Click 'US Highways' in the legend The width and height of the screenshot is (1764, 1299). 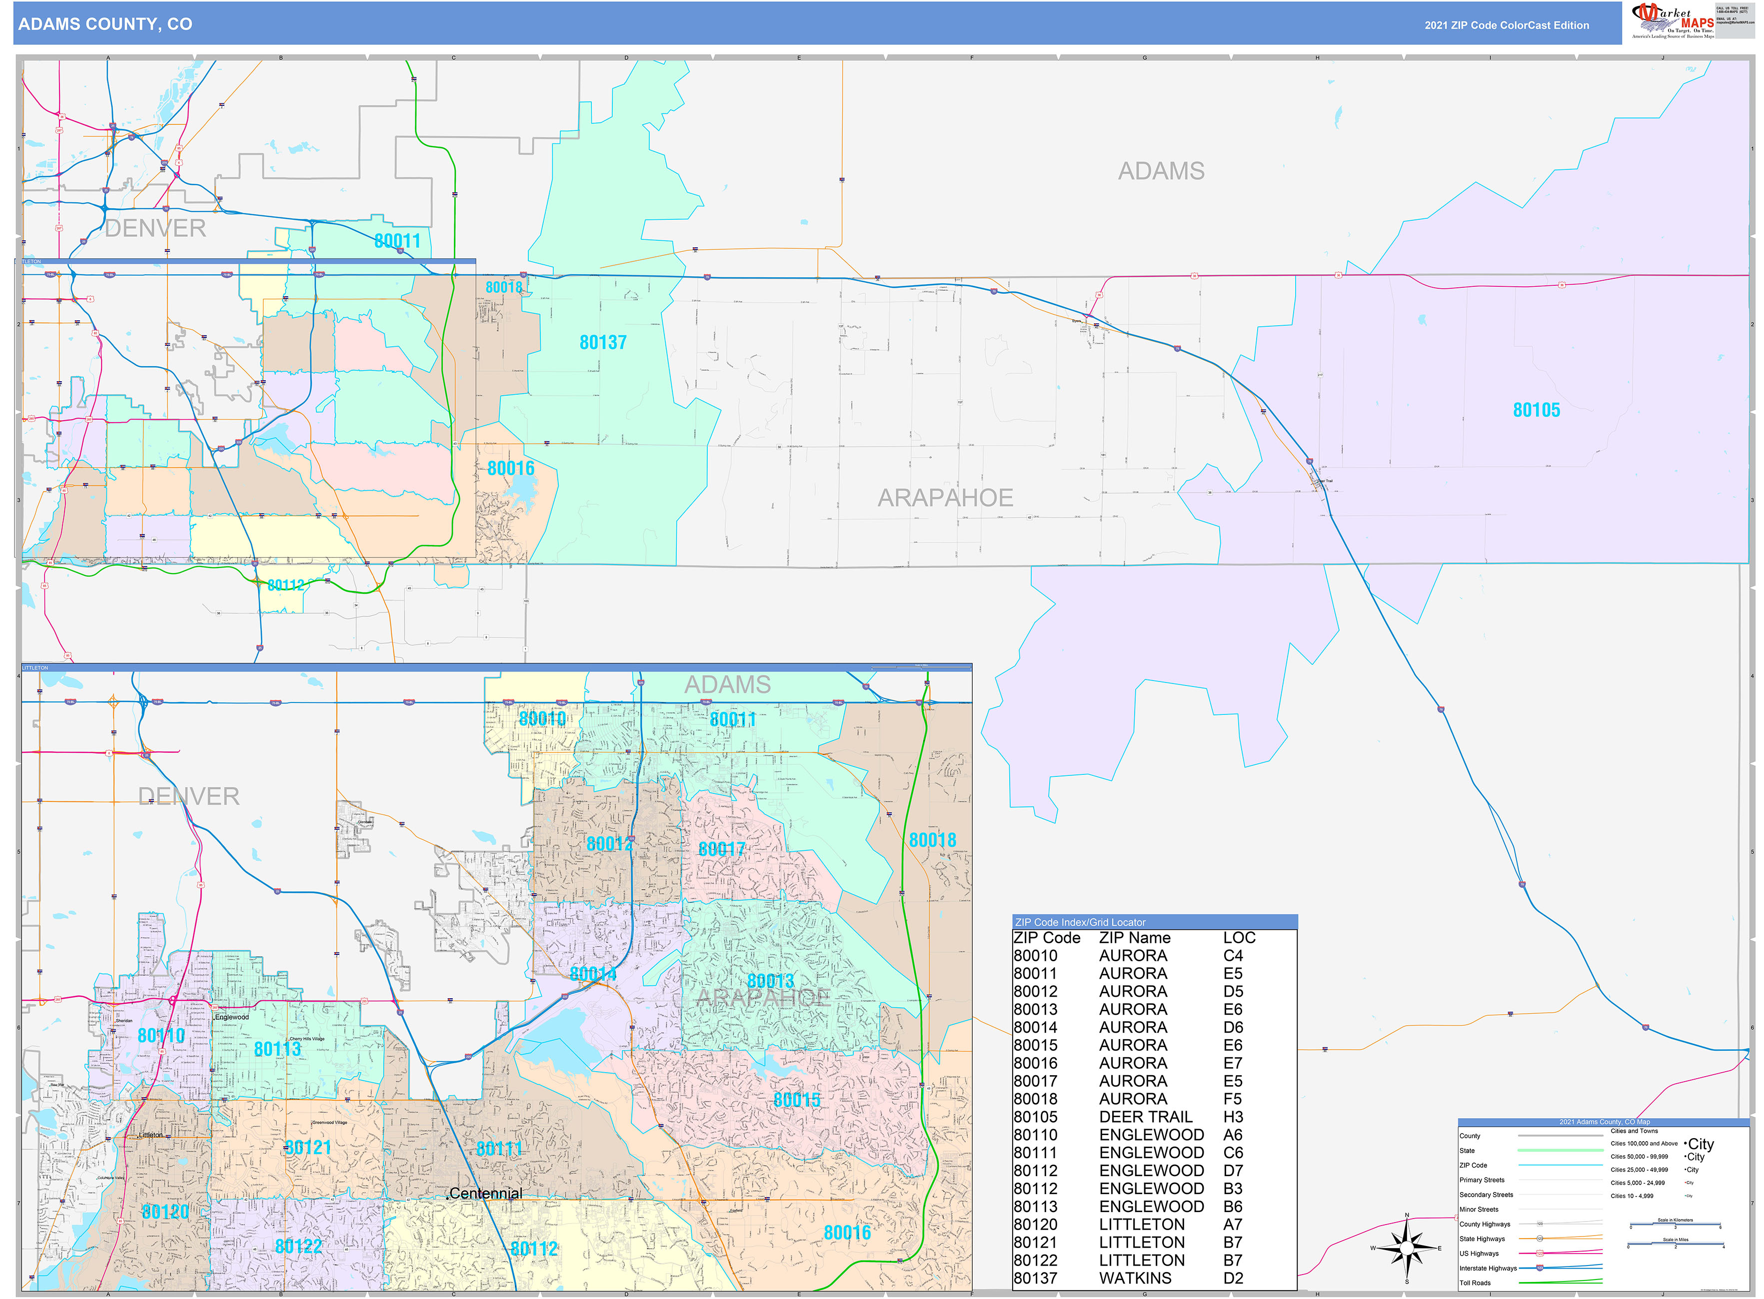1479,1254
